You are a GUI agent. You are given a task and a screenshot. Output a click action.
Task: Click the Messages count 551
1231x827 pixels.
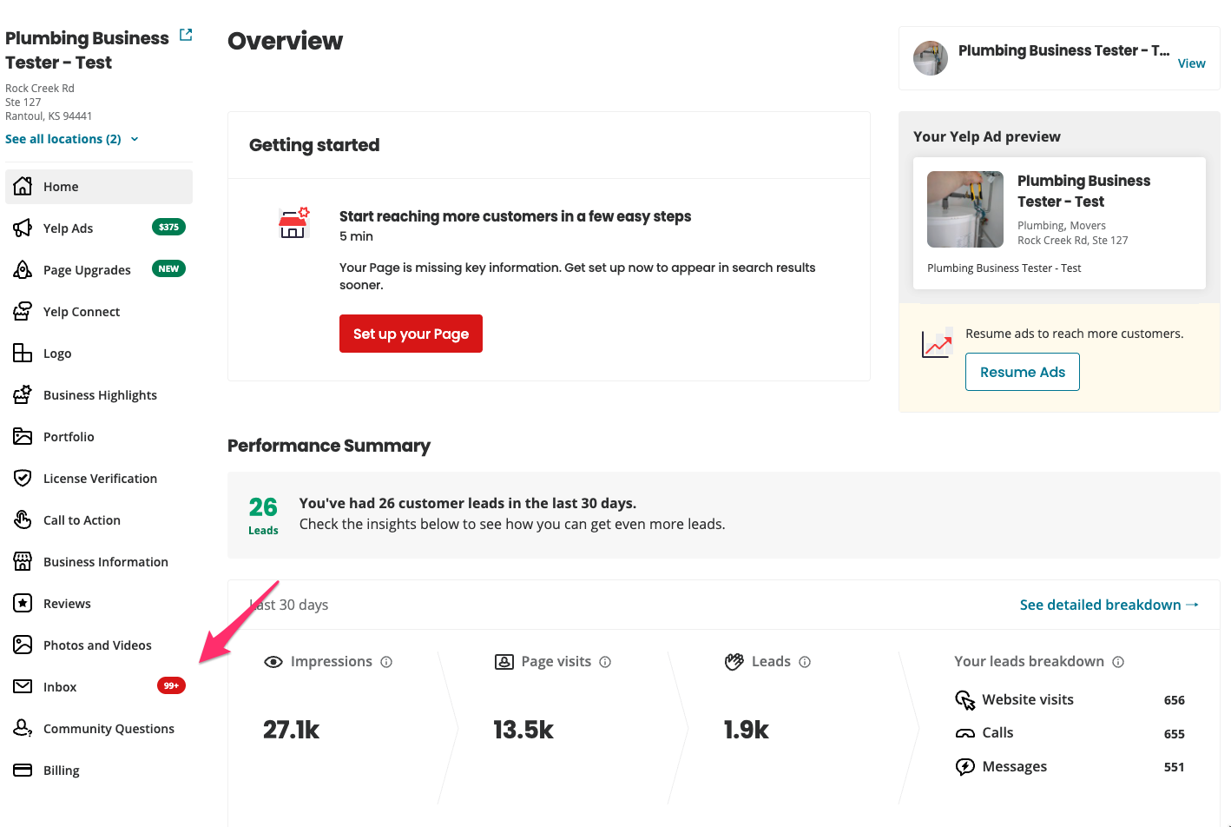click(x=1174, y=767)
